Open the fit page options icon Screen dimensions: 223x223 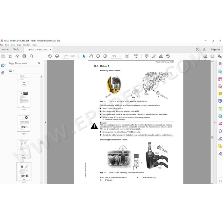coord(128,56)
